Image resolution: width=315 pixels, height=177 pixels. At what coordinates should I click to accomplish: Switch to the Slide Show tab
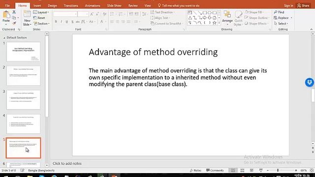point(114,5)
